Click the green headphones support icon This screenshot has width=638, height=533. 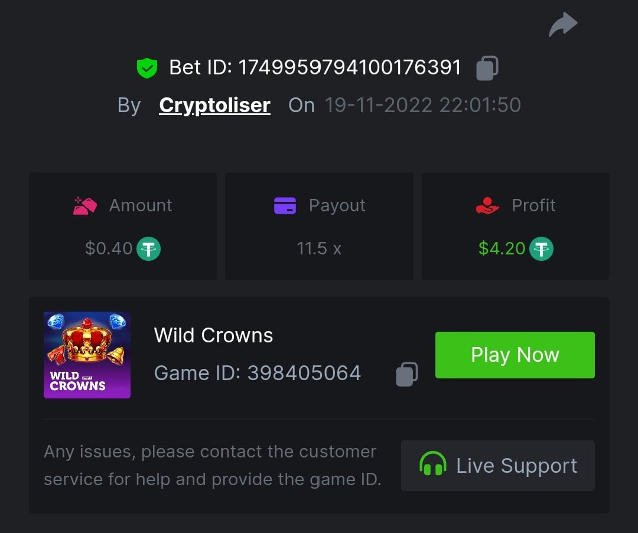[x=432, y=465]
